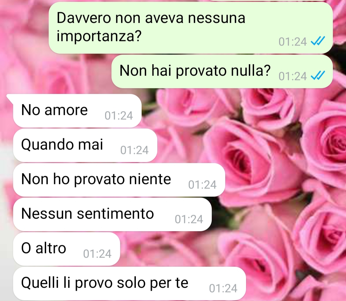This screenshot has height=301, width=346.
Task: Tap the word 'importanza?' in the first bubble
Action: tap(99, 36)
